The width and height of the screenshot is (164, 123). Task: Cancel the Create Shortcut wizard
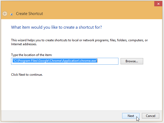click(x=151, y=116)
